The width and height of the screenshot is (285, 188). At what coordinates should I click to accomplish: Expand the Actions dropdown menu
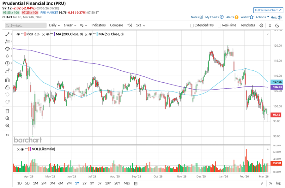[x=262, y=17]
